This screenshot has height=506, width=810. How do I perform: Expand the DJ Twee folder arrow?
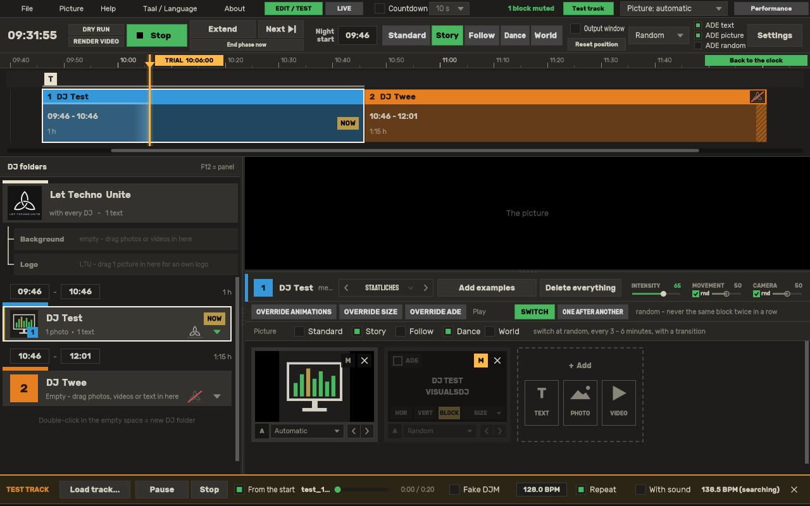217,397
